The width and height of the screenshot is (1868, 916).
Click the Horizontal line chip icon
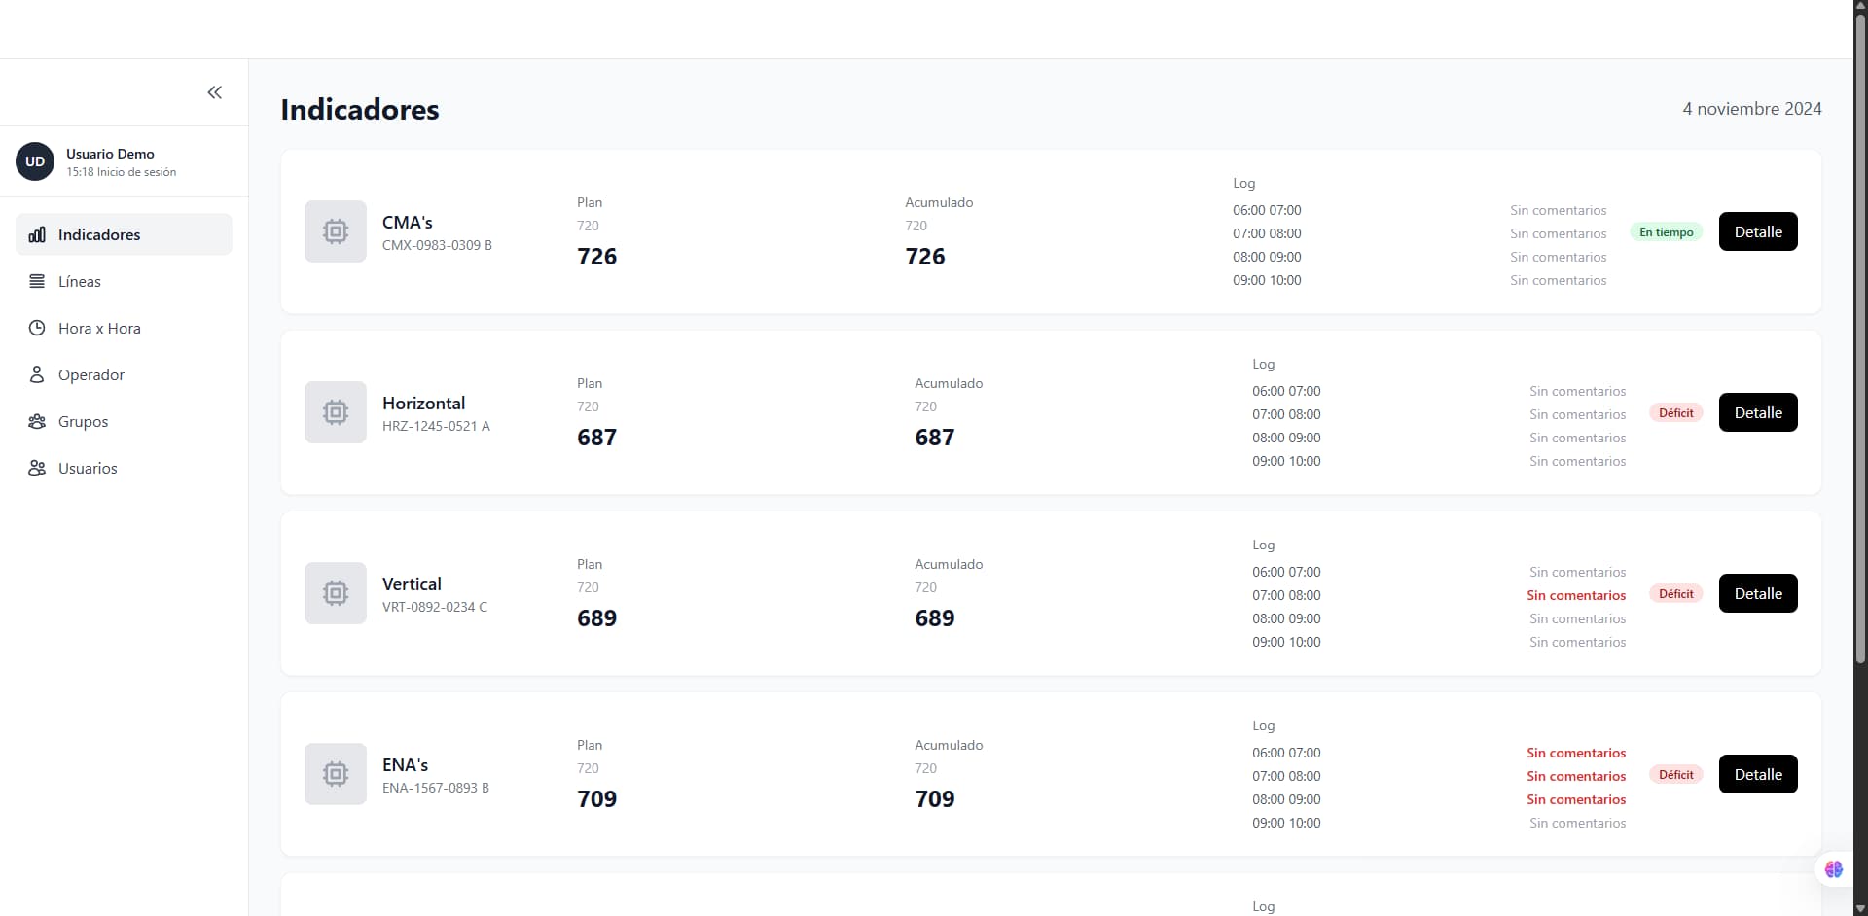coord(336,412)
